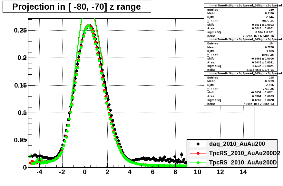Click the shift value -0.5968 ± 0.0006
The image size is (283, 186).
[x=262, y=59]
